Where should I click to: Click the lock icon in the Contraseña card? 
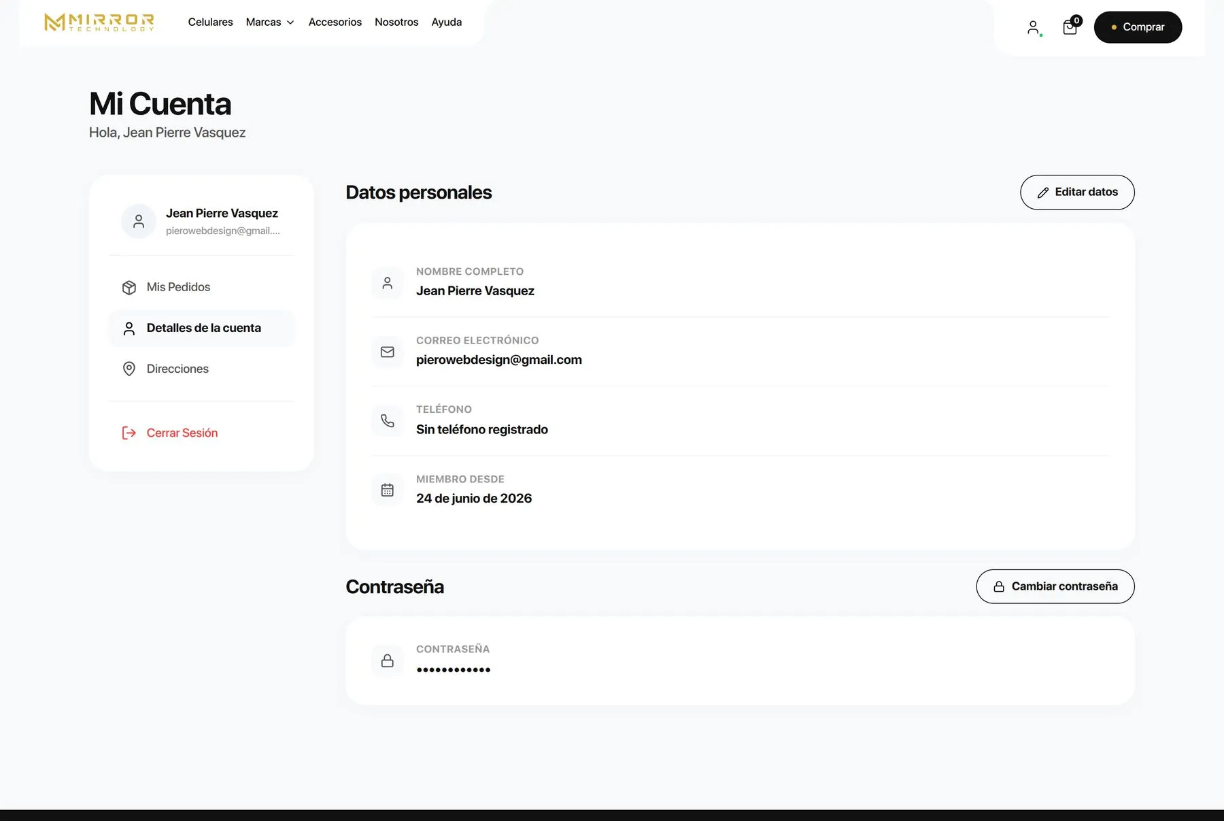click(x=388, y=660)
